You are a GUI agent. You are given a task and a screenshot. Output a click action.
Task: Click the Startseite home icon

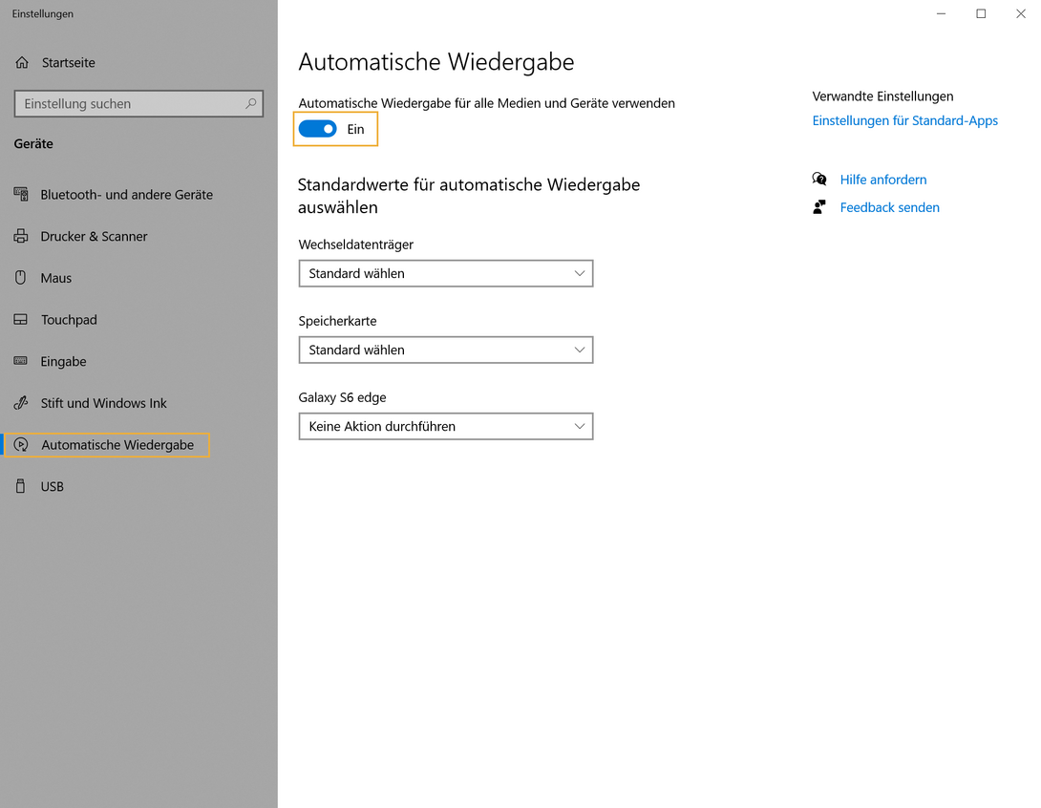click(x=20, y=62)
